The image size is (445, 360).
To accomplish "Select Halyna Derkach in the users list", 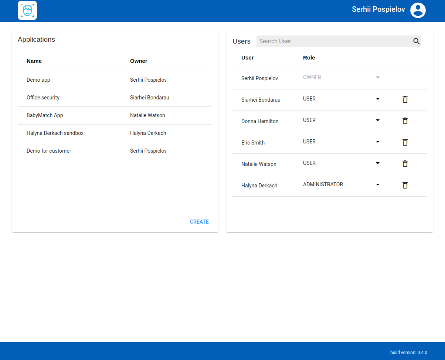I will tap(259, 186).
